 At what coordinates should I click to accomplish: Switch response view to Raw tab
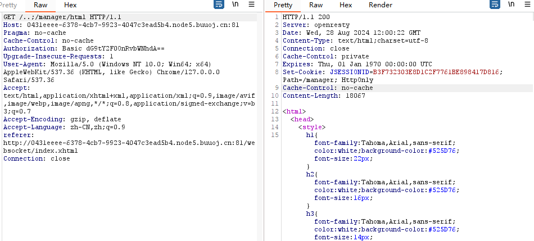click(x=316, y=5)
